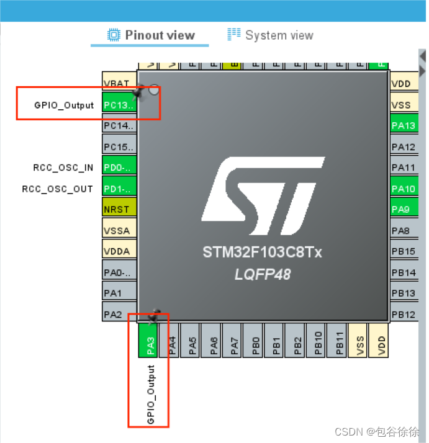Switch to the Pinout view tab
The width and height of the screenshot is (429, 443).
[x=151, y=35]
